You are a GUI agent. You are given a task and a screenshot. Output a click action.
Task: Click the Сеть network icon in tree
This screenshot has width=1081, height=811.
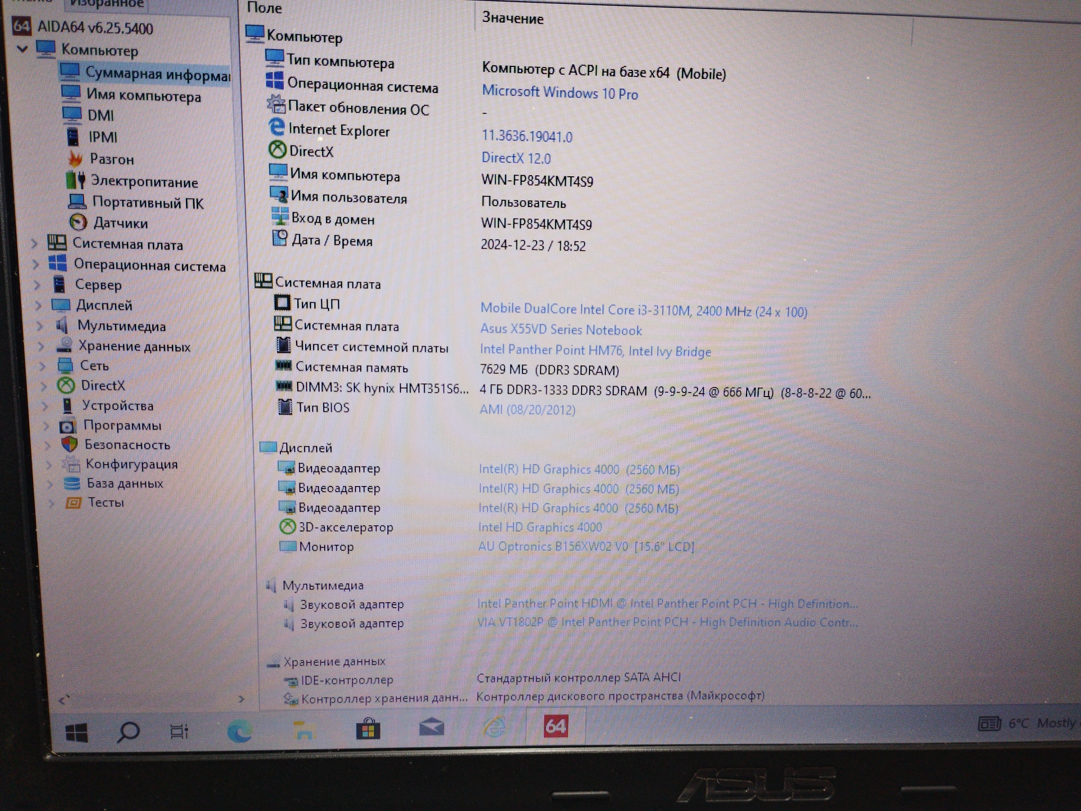65,365
